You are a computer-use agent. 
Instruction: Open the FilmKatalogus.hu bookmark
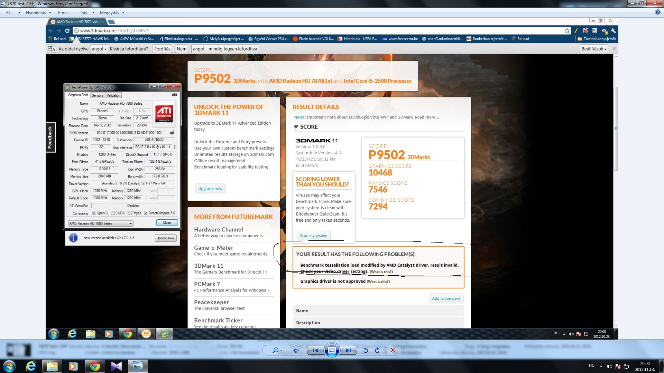tap(178, 39)
